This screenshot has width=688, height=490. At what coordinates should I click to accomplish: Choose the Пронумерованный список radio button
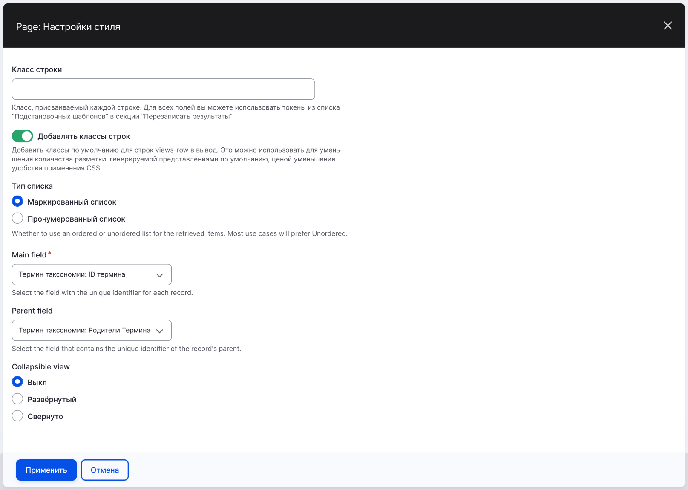17,219
